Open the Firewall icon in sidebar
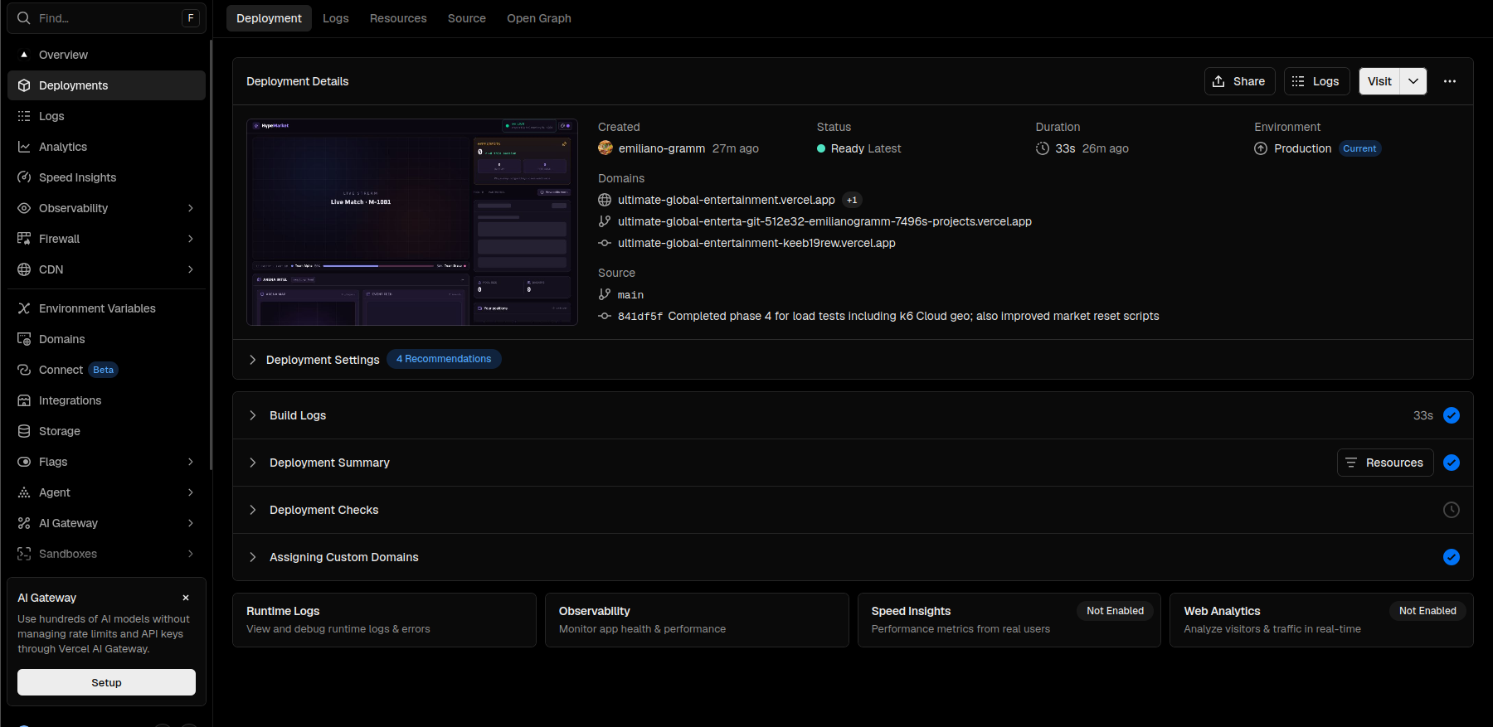This screenshot has width=1493, height=727. (x=24, y=239)
